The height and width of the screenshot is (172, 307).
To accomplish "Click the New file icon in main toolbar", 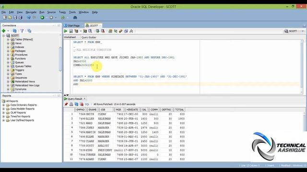I will [5, 18].
